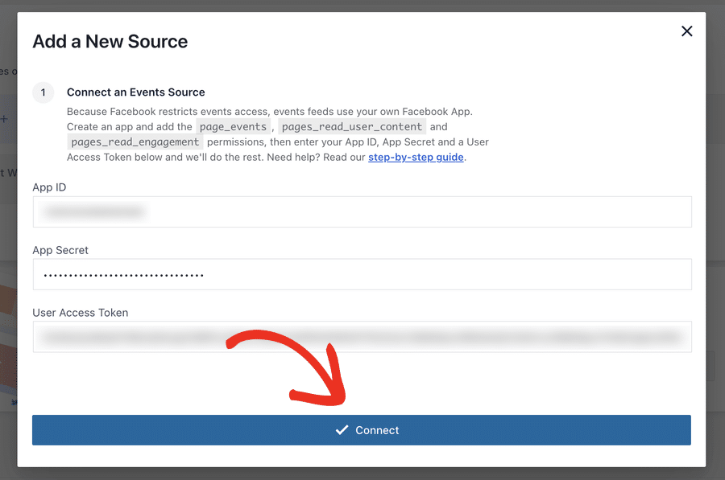Viewport: 725px width, 480px height.
Task: Click the App ID label
Action: point(49,187)
